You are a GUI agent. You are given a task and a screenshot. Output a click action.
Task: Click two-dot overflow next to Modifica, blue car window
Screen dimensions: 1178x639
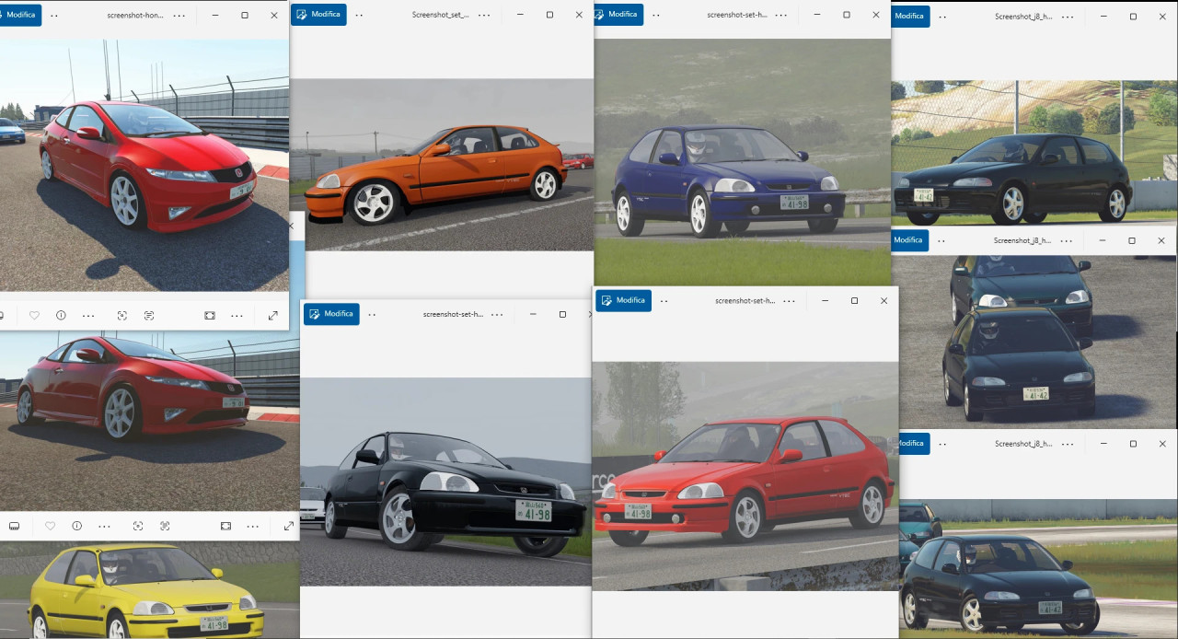pyautogui.click(x=656, y=16)
